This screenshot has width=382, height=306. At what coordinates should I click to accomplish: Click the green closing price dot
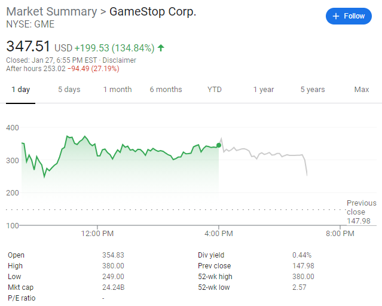click(219, 145)
